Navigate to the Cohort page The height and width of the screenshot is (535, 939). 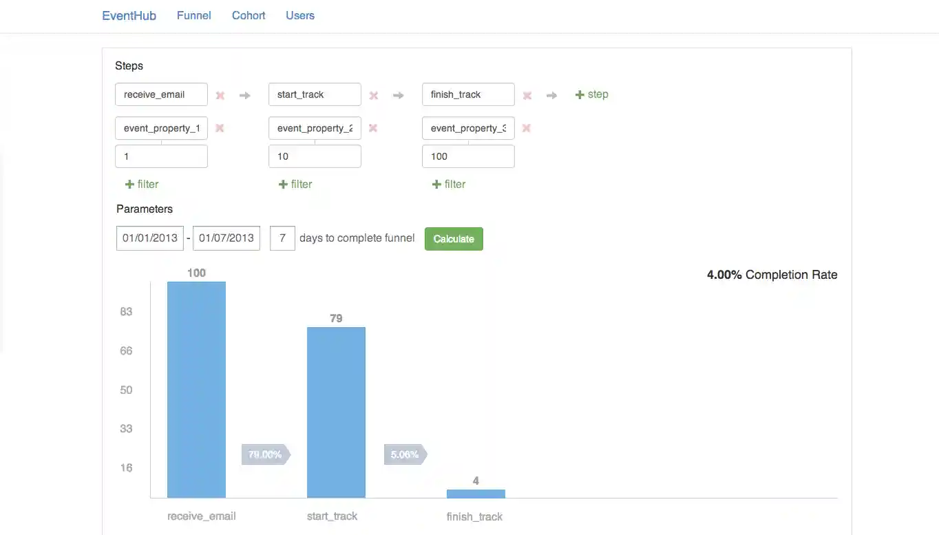[x=248, y=15]
